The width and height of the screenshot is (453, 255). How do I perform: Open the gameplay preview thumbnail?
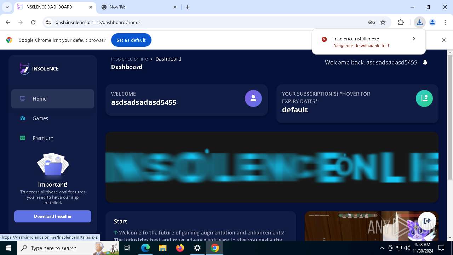pos(372,226)
